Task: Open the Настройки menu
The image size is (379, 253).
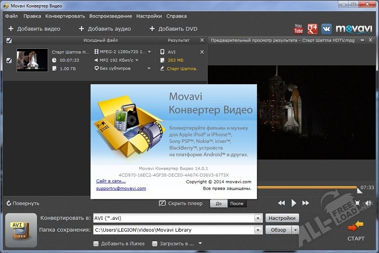Action: coord(149,16)
